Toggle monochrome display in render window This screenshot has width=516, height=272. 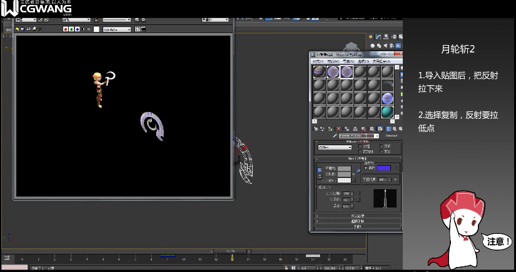pos(89,29)
